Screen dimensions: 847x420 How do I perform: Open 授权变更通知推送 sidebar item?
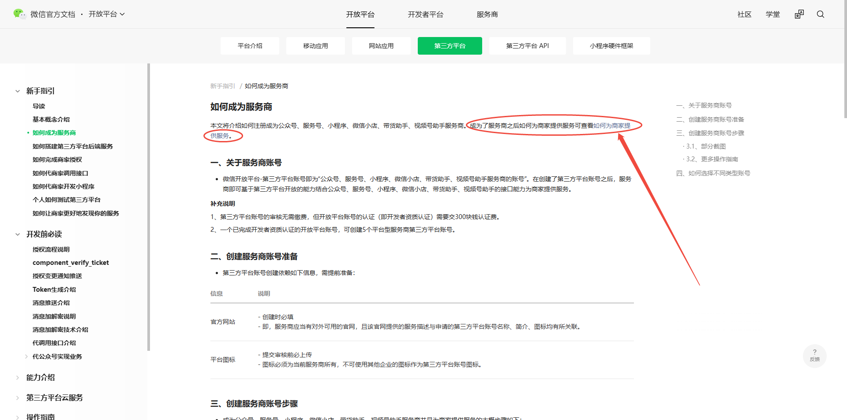(57, 276)
